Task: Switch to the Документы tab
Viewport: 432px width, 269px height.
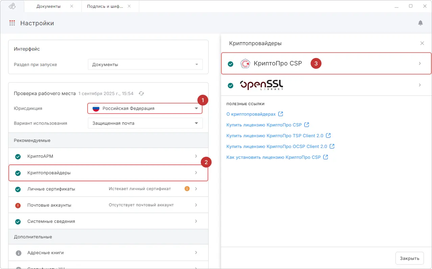Action: tap(49, 6)
